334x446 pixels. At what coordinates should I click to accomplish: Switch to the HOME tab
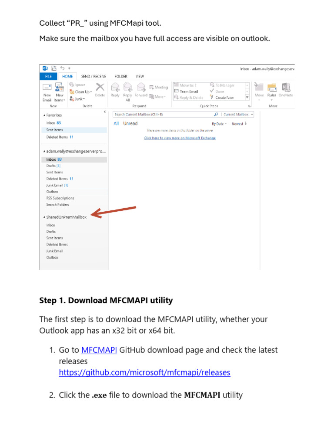pos(67,76)
